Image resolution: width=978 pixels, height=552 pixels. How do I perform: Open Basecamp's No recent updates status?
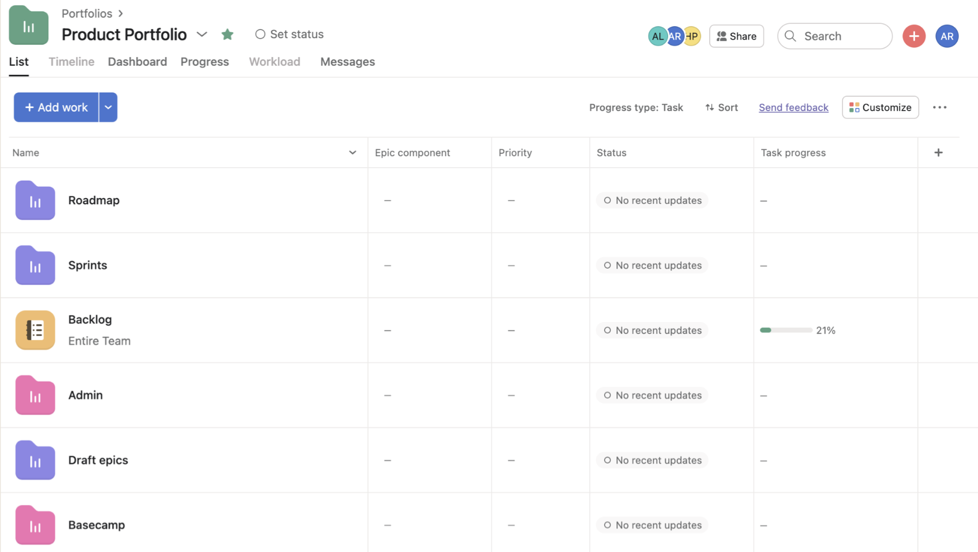pyautogui.click(x=652, y=525)
